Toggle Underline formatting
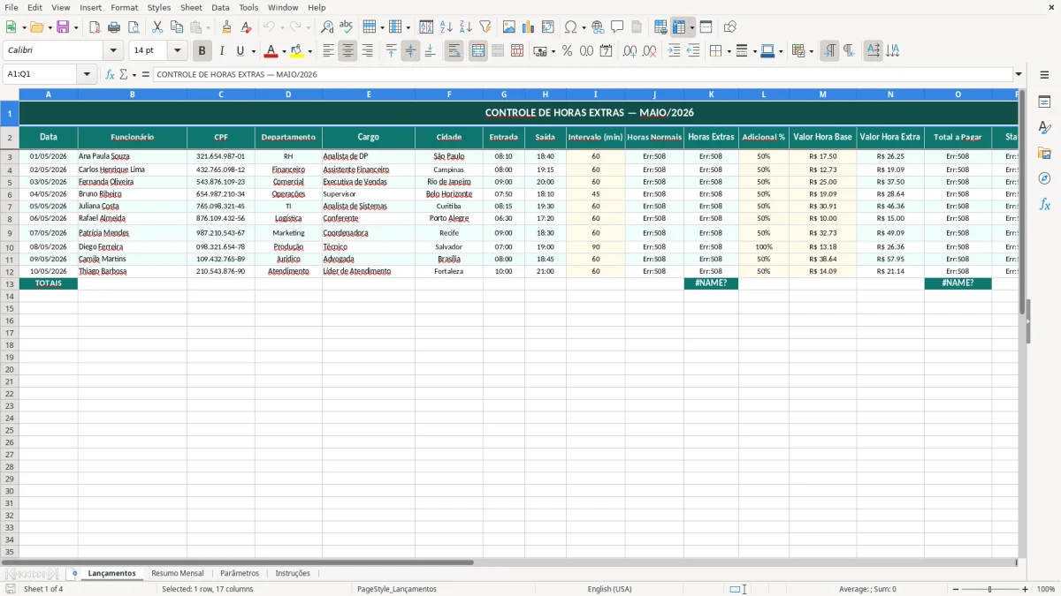Viewport: 1061px width, 596px height. click(240, 51)
